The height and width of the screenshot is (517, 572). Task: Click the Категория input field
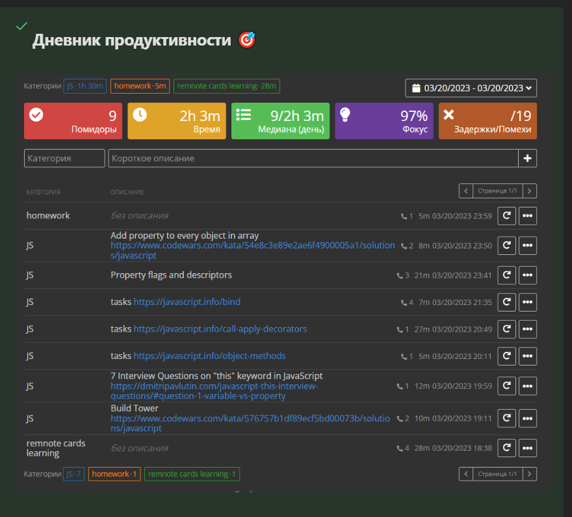64,158
